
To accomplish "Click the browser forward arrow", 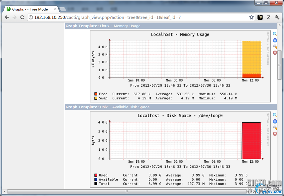I will 14,17.
